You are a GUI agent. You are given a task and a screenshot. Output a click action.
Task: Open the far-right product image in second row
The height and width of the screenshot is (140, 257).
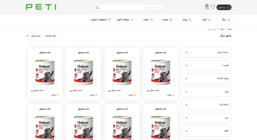pyautogui.click(x=160, y=128)
